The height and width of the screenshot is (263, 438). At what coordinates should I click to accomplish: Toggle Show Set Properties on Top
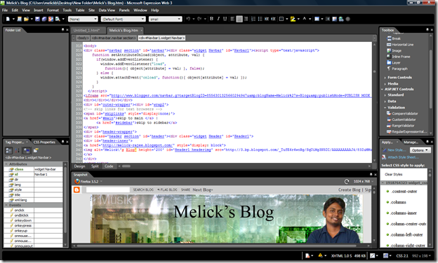(x=27, y=150)
